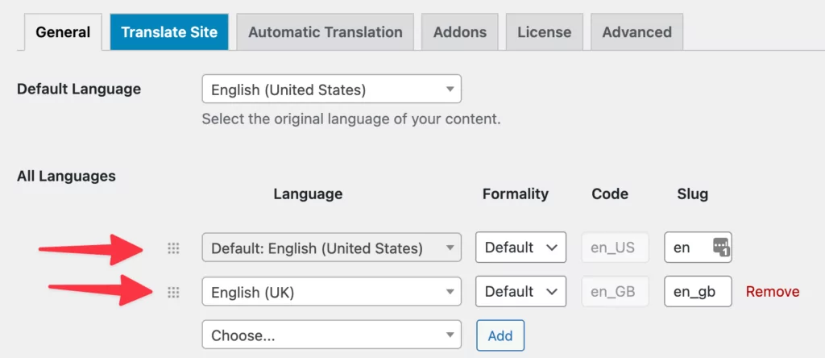Click the en slug input field
This screenshot has width=825, height=358.
point(698,248)
